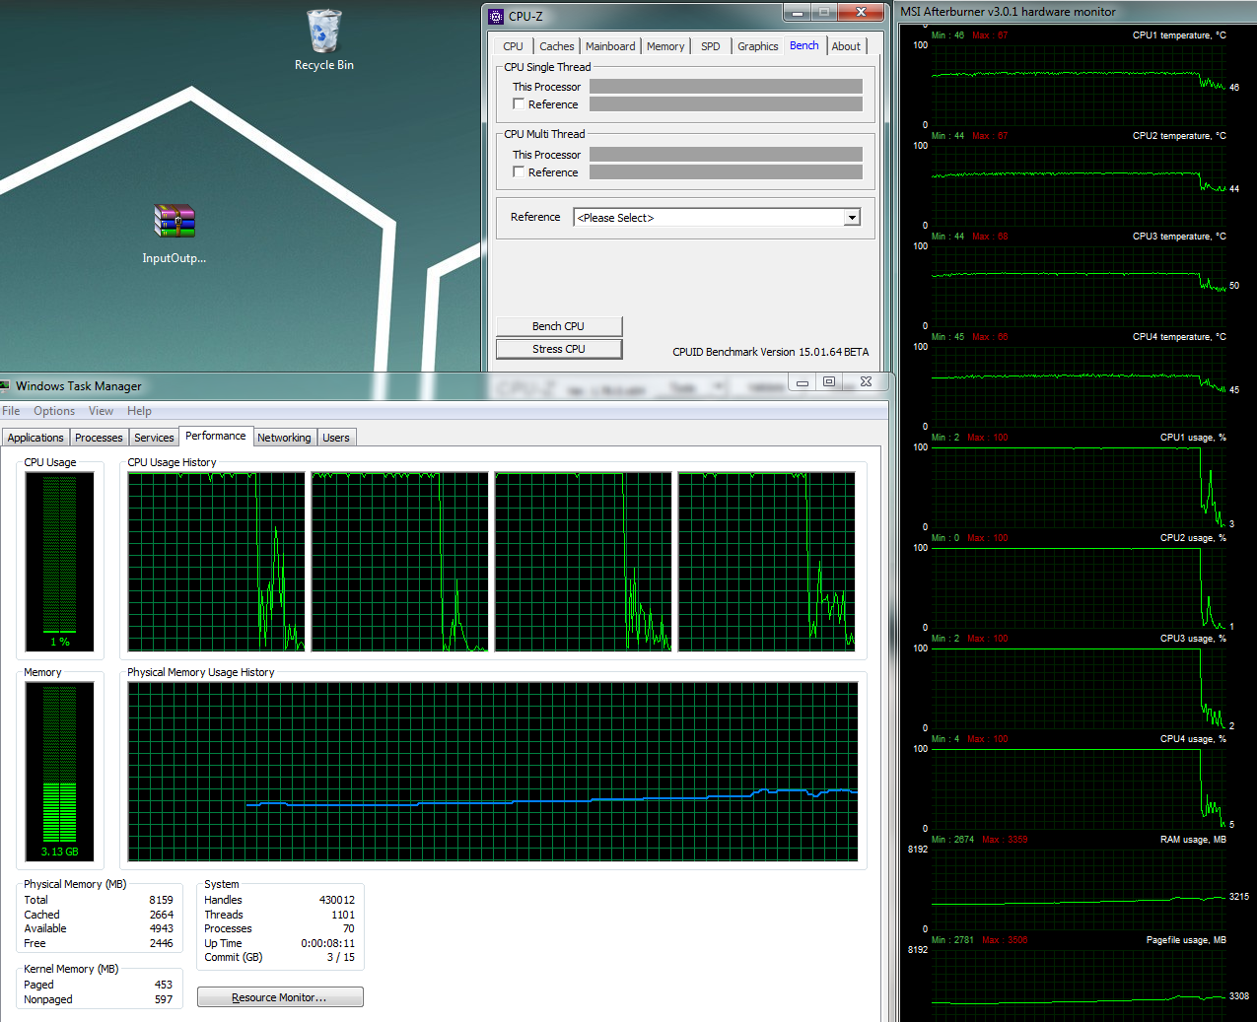Open the Mainboard tab in CPU-Z
The height and width of the screenshot is (1022, 1257).
click(x=610, y=46)
